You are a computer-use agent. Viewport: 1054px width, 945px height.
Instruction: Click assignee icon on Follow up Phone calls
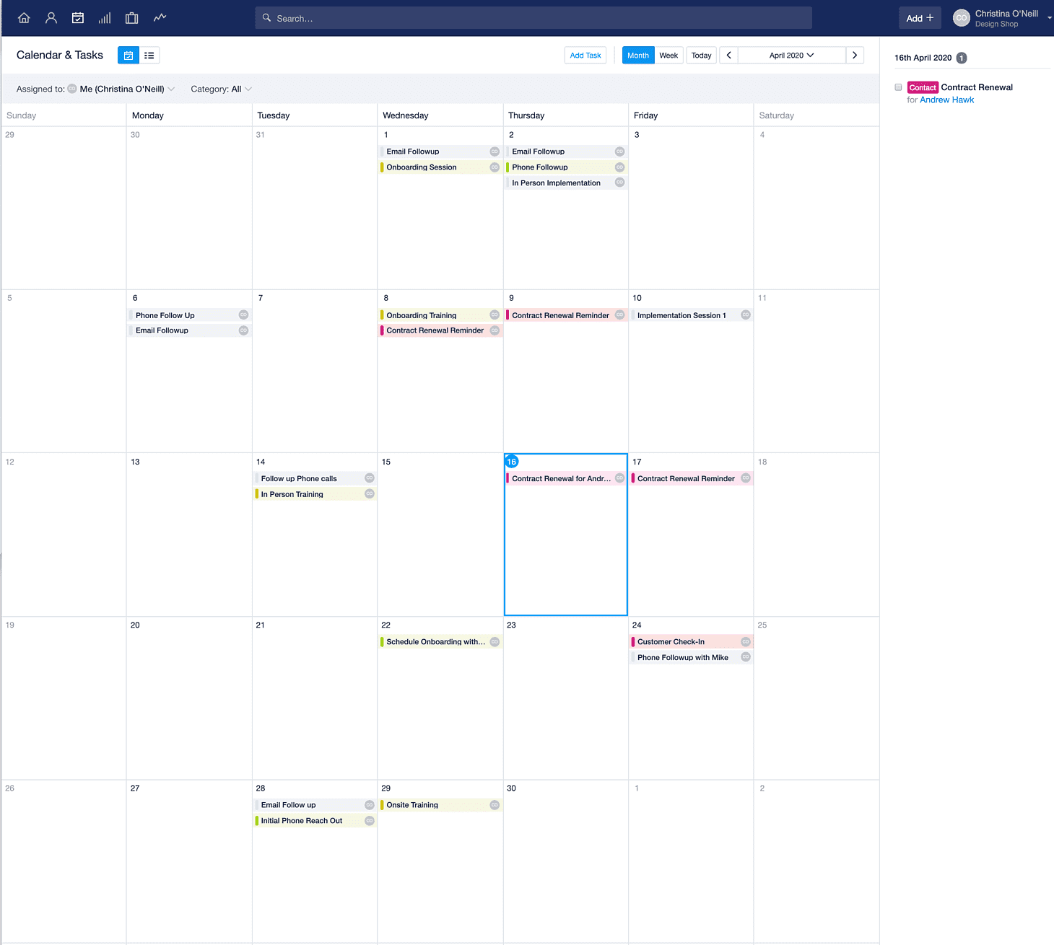point(370,478)
